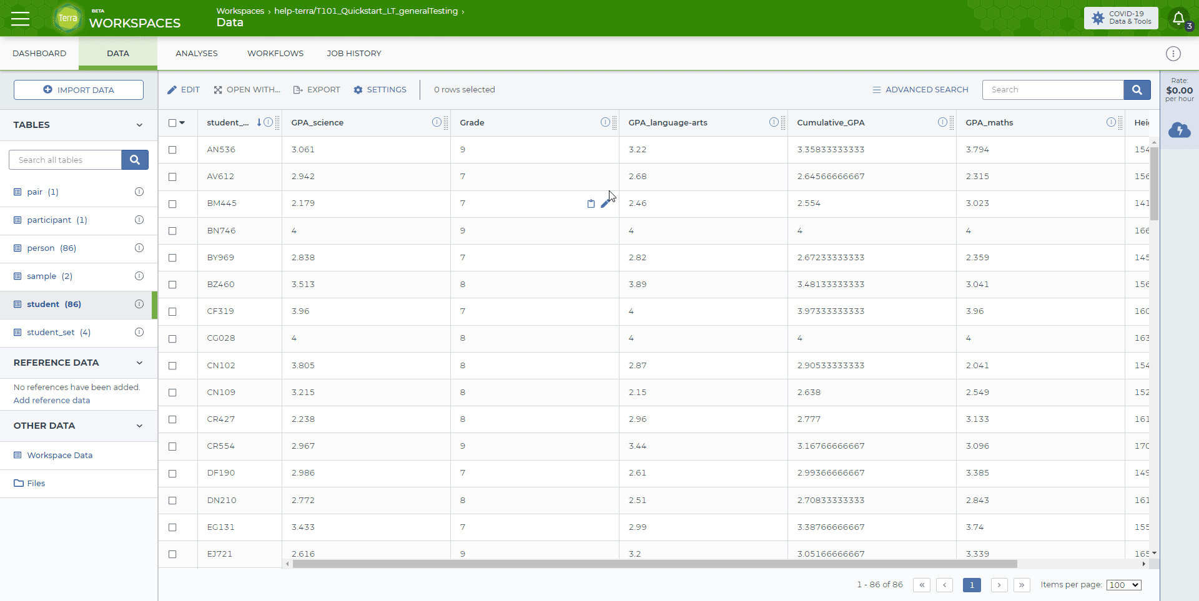Image resolution: width=1199 pixels, height=601 pixels.
Task: Open GPA_maths column info icon
Action: point(1111,122)
